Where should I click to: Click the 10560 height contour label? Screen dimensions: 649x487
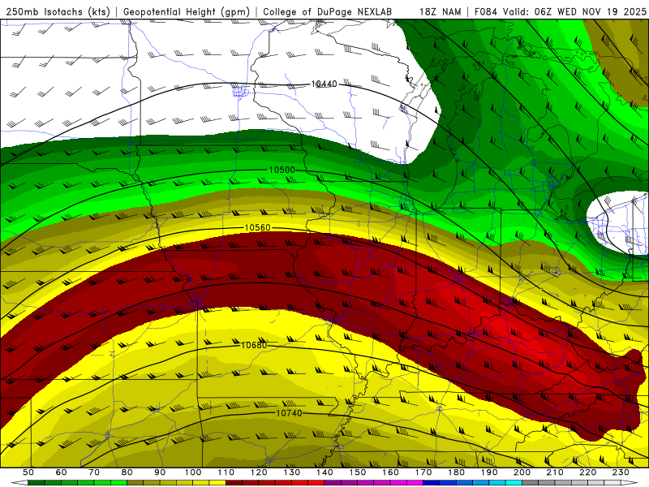257,227
